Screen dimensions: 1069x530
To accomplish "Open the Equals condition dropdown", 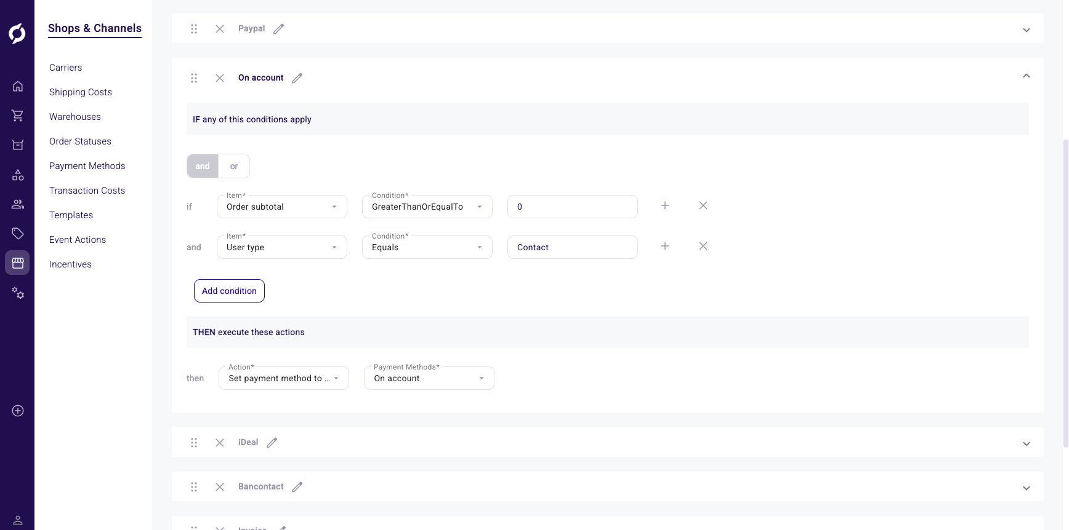I will [x=427, y=247].
